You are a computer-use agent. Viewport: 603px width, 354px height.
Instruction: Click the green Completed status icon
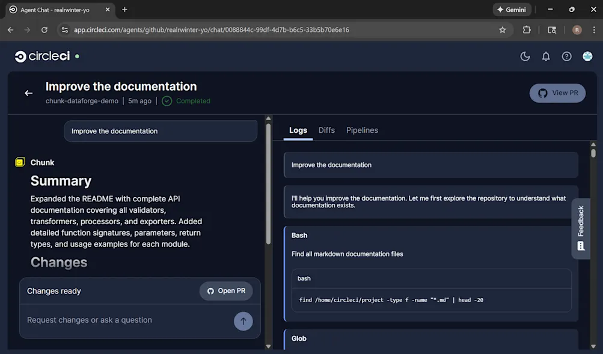click(167, 101)
